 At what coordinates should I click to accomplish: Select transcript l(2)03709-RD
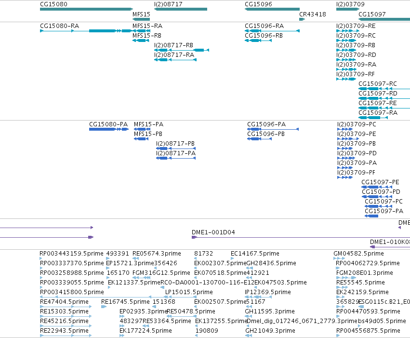point(356,55)
